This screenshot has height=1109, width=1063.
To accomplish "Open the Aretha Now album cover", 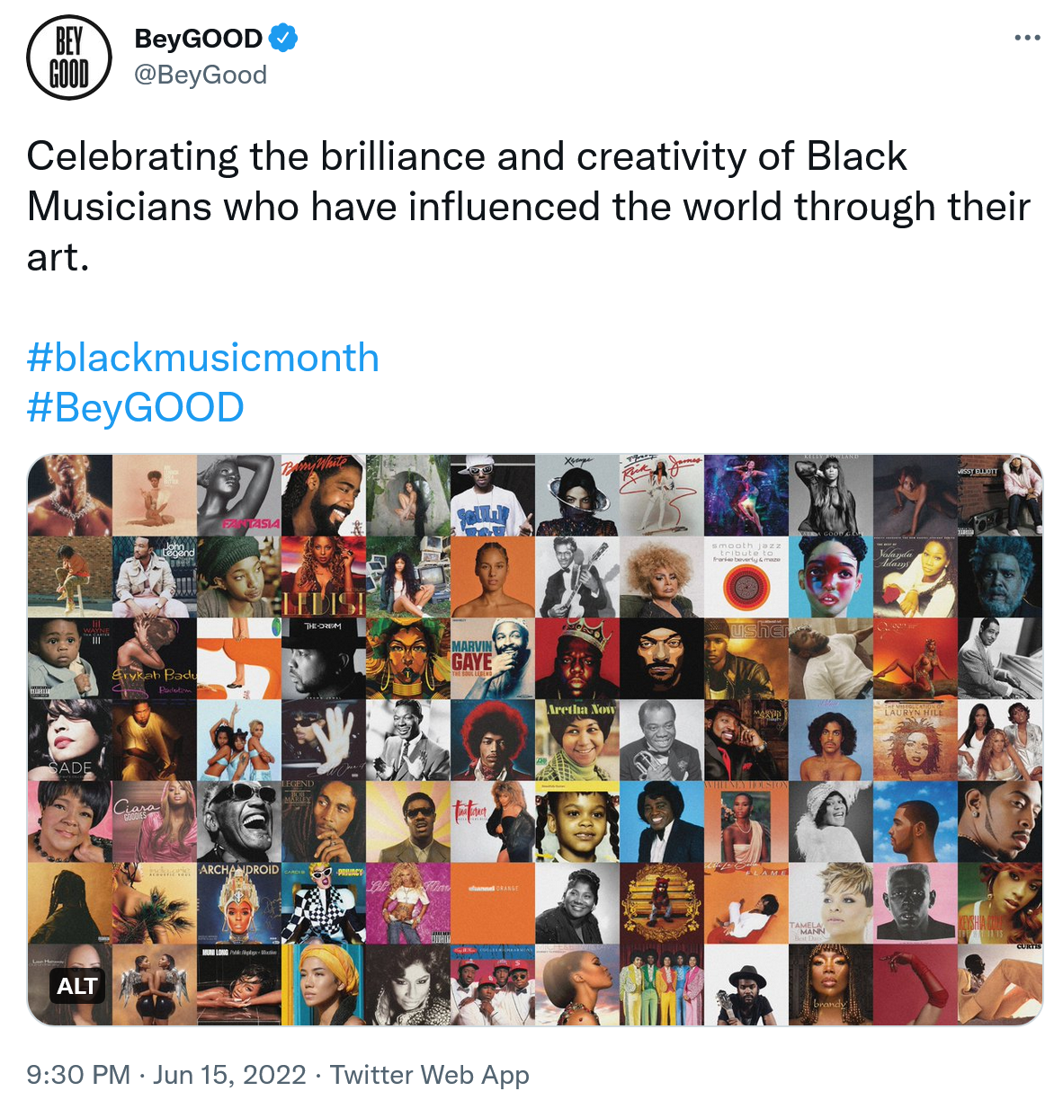I will coord(576,740).
